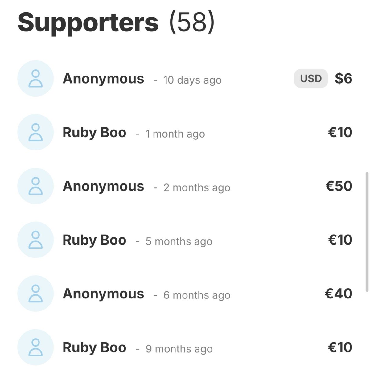
Task: Select Anonymous supporter name from 2 months ago
Action: [x=103, y=187]
